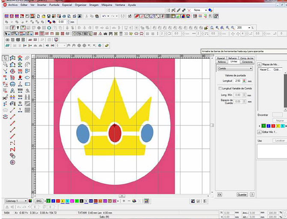This screenshot has width=287, height=219.
Task: Click the Print icon
Action: pos(64,16)
